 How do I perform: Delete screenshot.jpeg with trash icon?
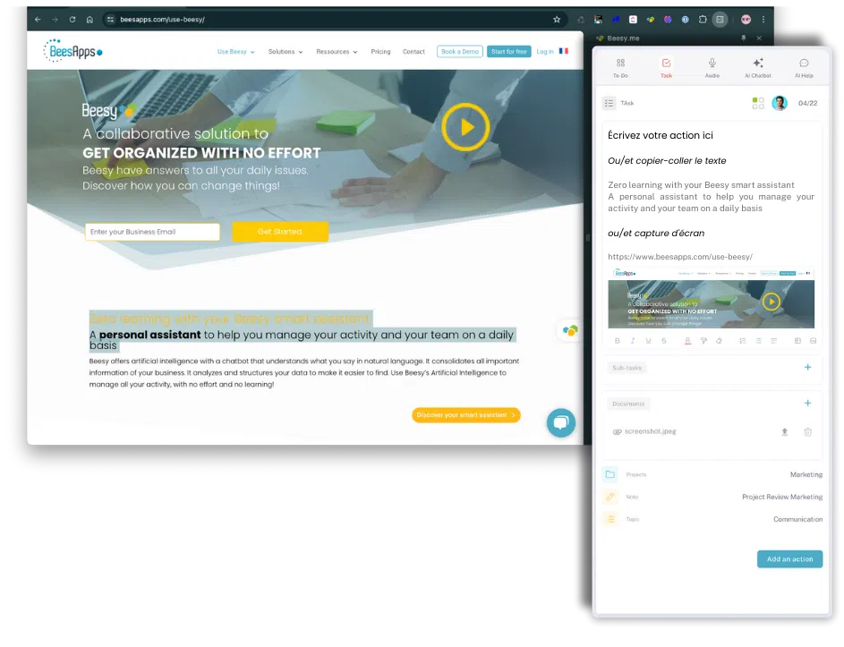coord(807,431)
